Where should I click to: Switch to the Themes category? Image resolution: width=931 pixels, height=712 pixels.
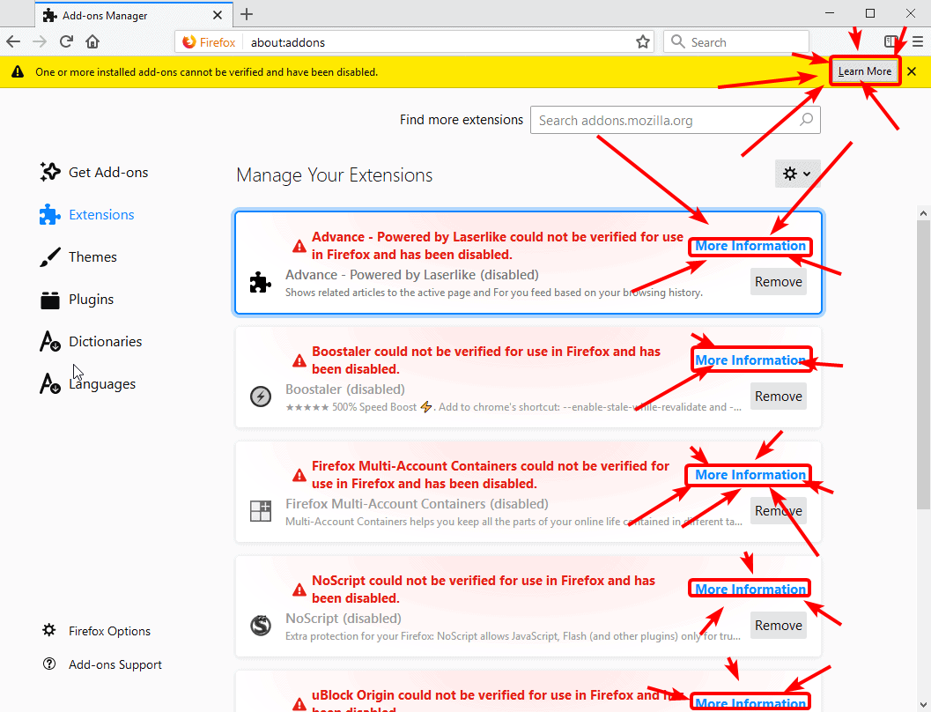pos(78,256)
